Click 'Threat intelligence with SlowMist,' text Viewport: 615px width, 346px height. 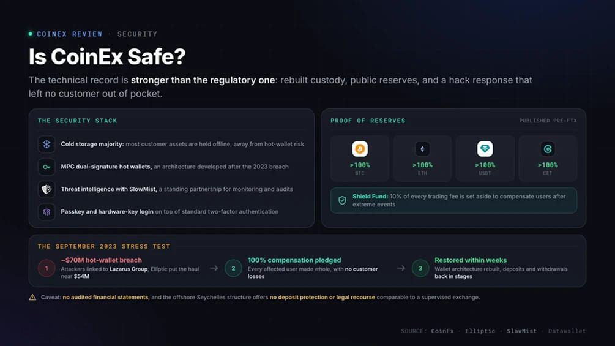coord(109,189)
